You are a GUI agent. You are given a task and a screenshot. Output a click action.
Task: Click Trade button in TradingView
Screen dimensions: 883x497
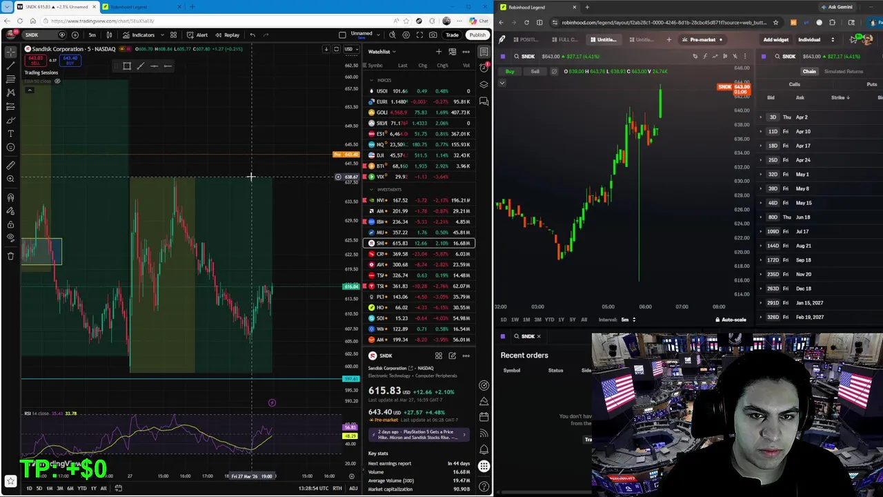(x=452, y=35)
